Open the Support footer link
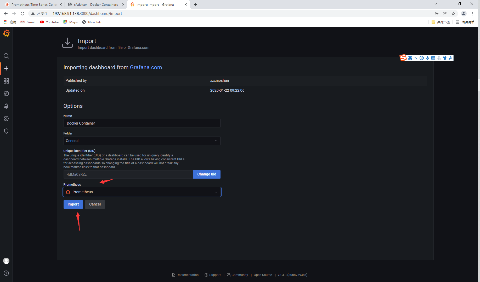This screenshot has width=480, height=282. coord(213,275)
